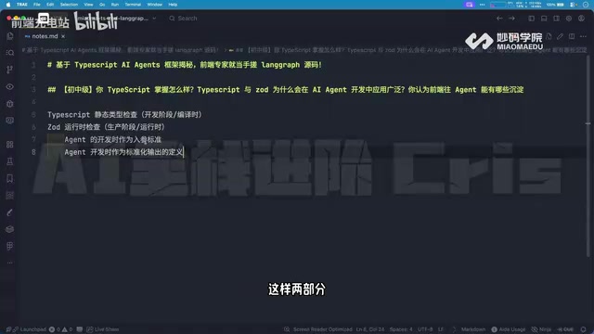The height and width of the screenshot is (334, 594).
Task: Open the Run menu
Action: (115, 5)
